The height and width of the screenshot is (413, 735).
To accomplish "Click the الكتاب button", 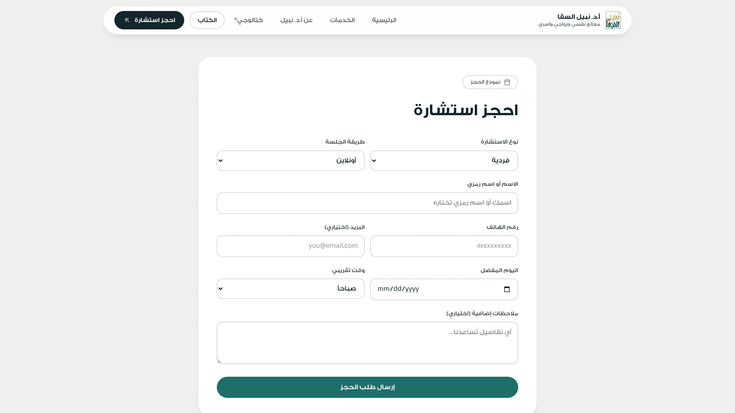I will pos(207,20).
